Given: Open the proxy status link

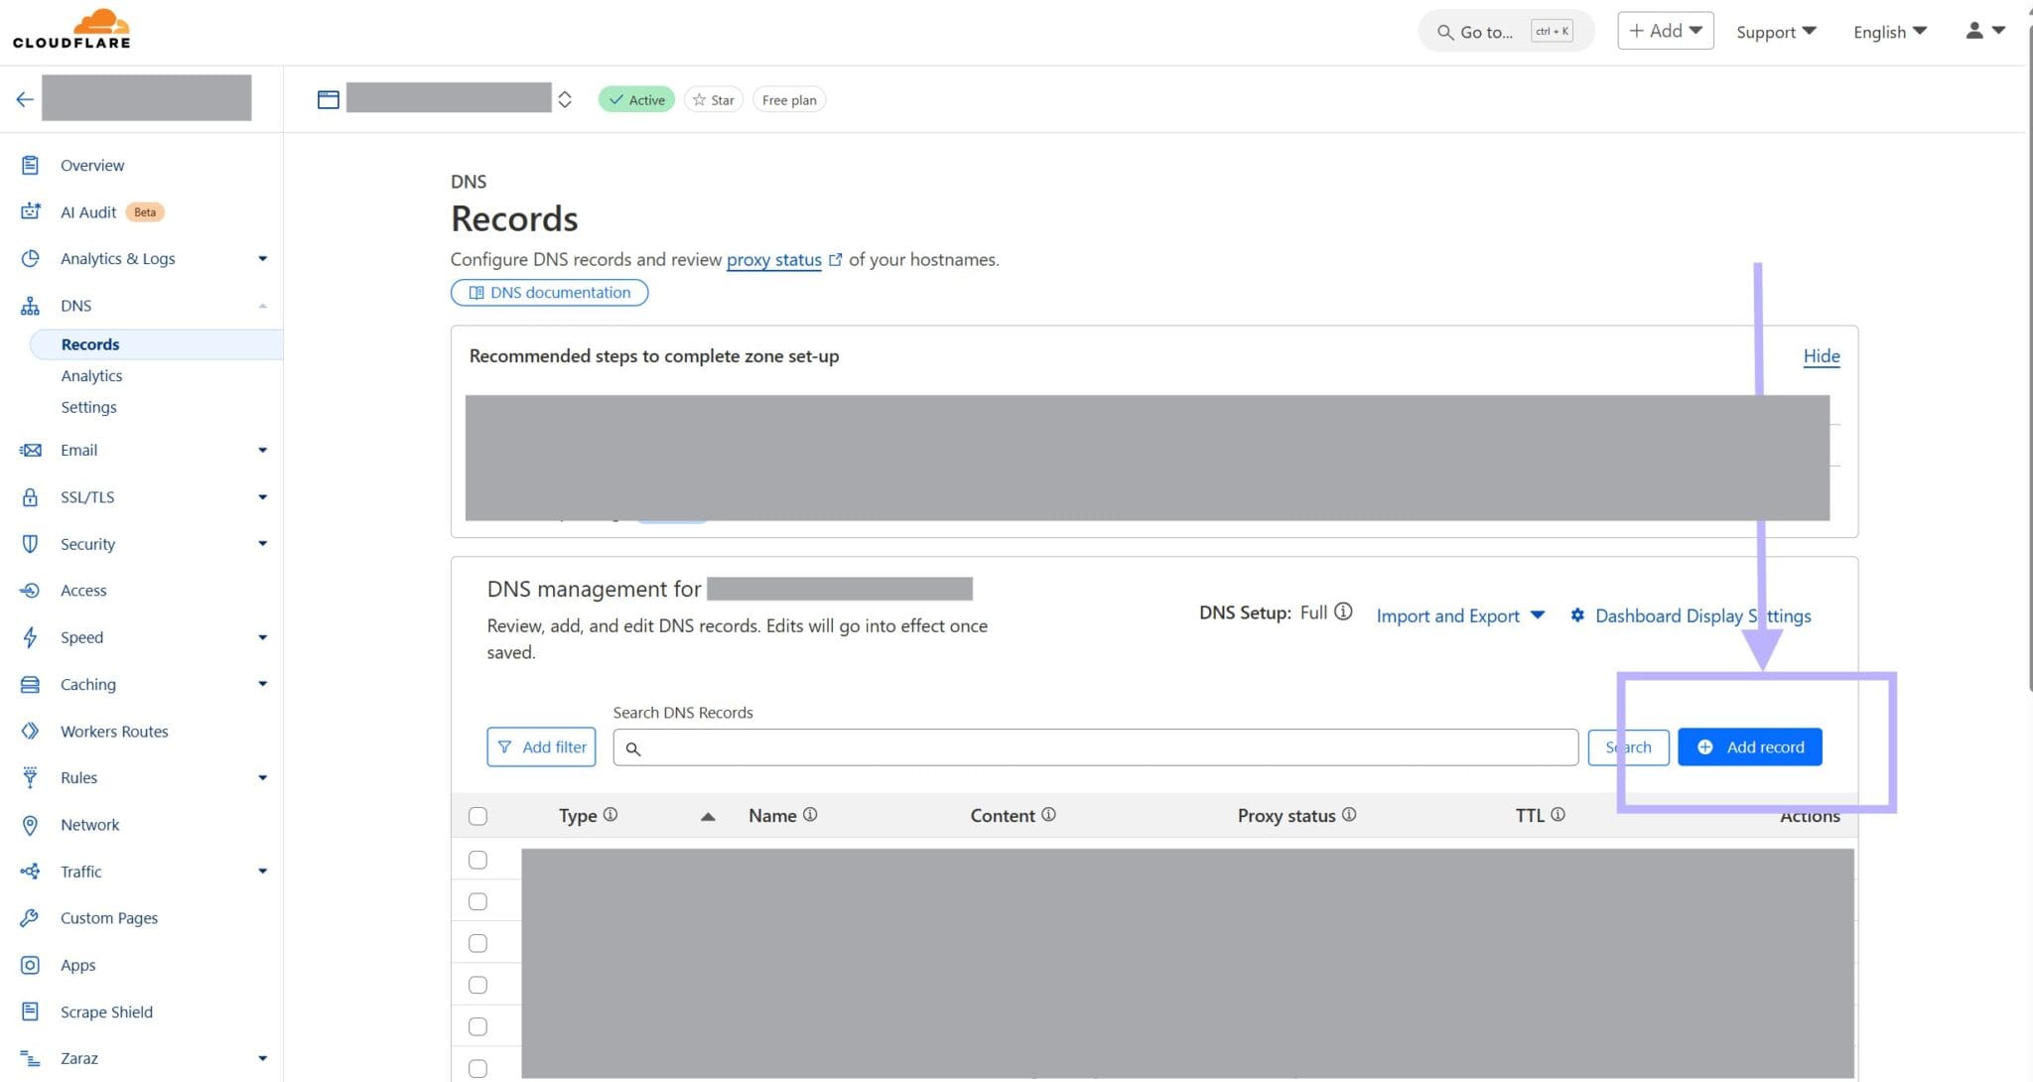Looking at the screenshot, I should click(x=774, y=259).
